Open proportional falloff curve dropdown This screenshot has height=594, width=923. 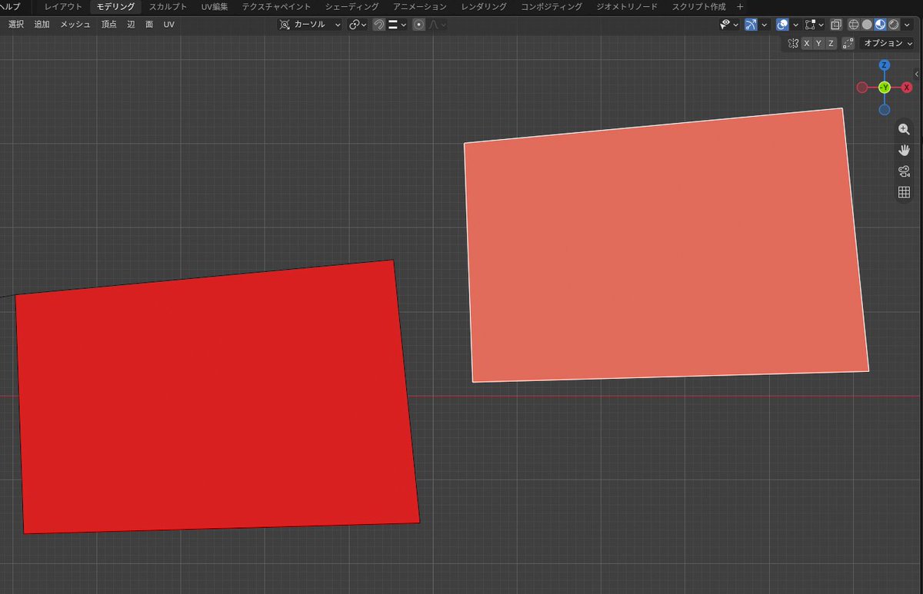point(437,25)
